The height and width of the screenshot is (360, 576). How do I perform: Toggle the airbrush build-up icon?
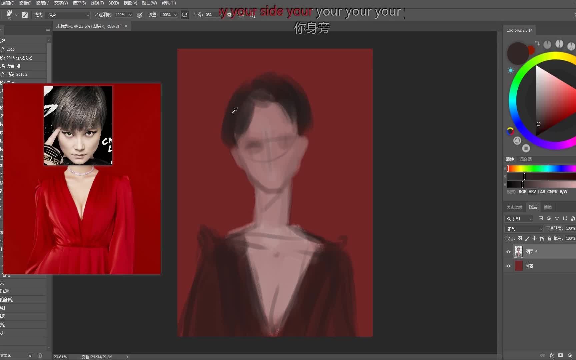coord(184,15)
